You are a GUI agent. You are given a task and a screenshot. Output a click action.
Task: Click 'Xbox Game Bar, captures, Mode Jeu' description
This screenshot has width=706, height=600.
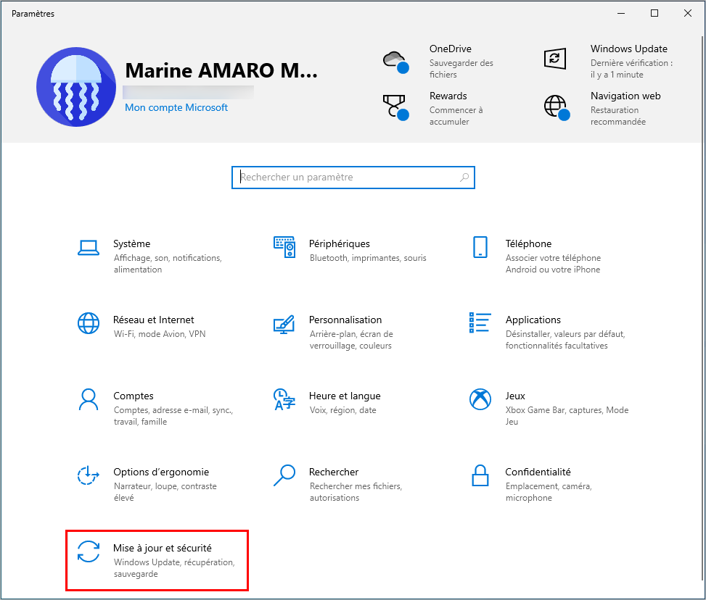[567, 416]
